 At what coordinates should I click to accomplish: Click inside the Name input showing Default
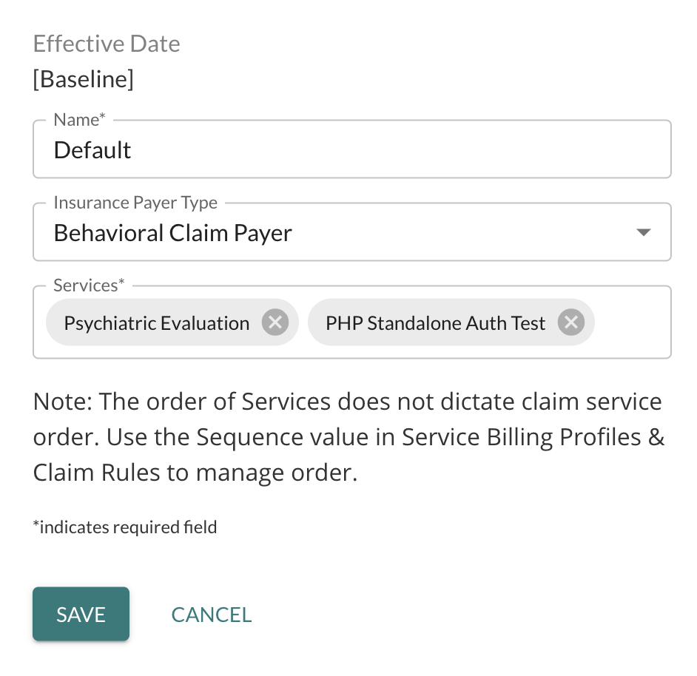[352, 149]
